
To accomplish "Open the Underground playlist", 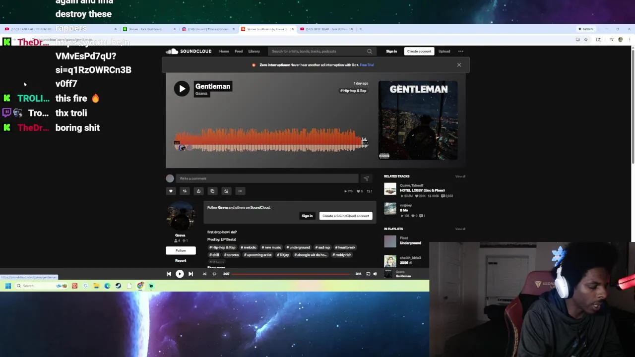I will (410, 243).
